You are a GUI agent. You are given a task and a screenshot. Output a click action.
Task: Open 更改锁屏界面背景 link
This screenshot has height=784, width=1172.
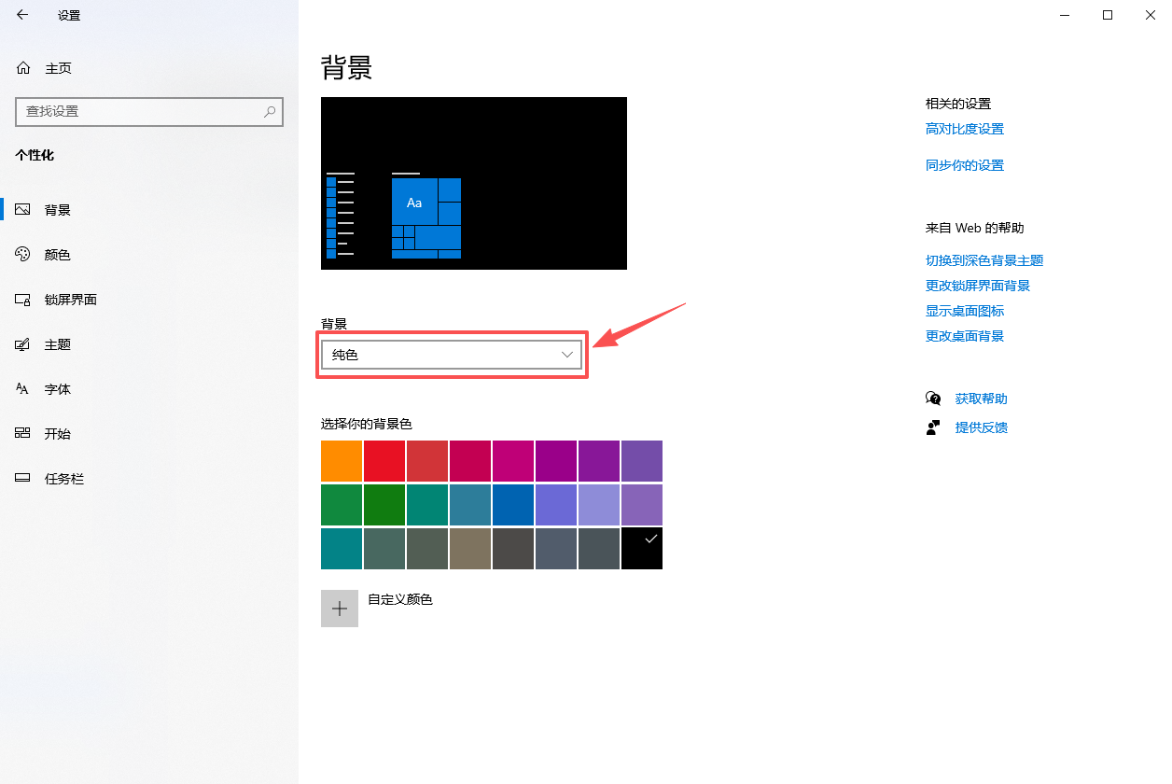[978, 287]
